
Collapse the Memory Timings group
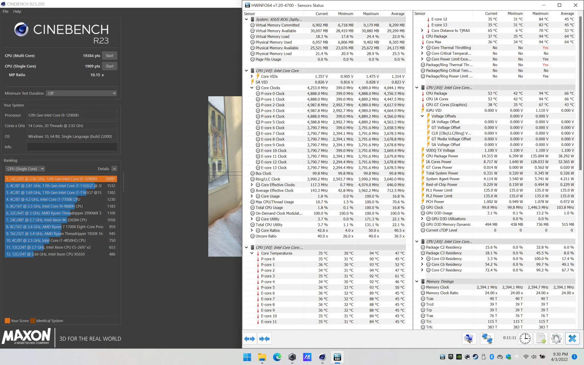pyautogui.click(x=417, y=281)
